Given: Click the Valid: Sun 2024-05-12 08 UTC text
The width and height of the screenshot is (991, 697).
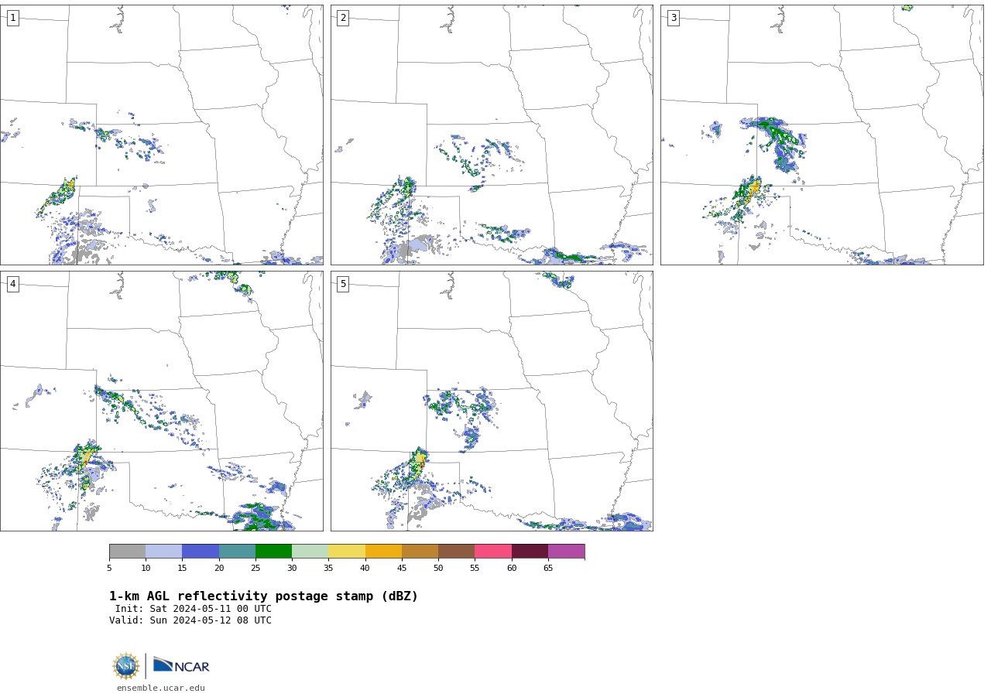Looking at the screenshot, I should point(190,620).
